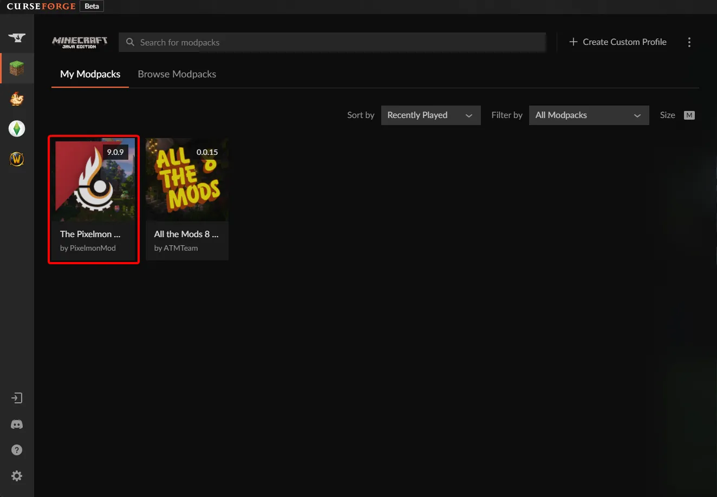The height and width of the screenshot is (497, 717).
Task: Select the Minecraft game icon in sidebar
Action: [x=17, y=68]
